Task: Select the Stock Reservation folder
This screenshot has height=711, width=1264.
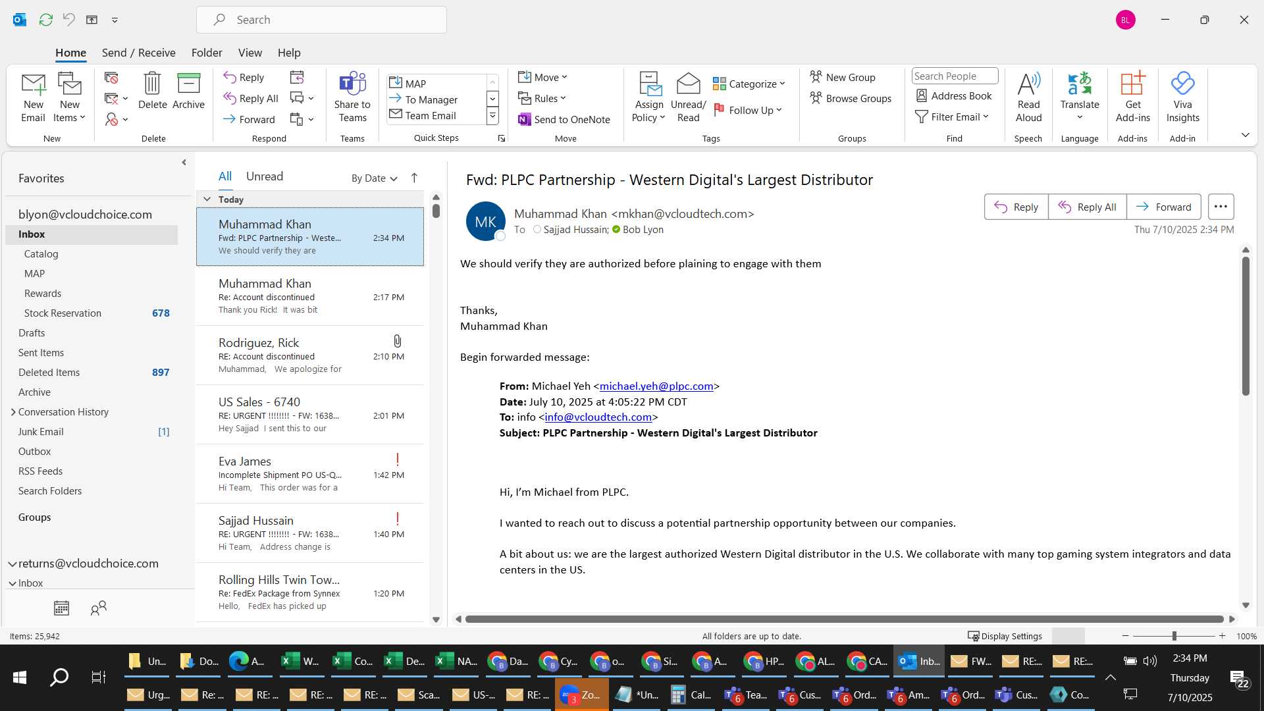Action: [92, 313]
